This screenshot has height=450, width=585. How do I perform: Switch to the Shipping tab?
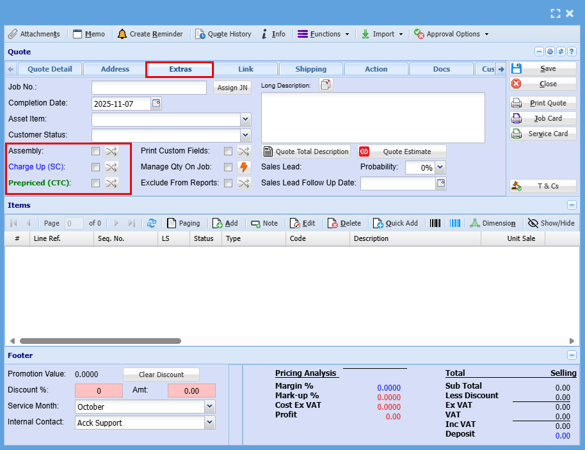pos(311,69)
